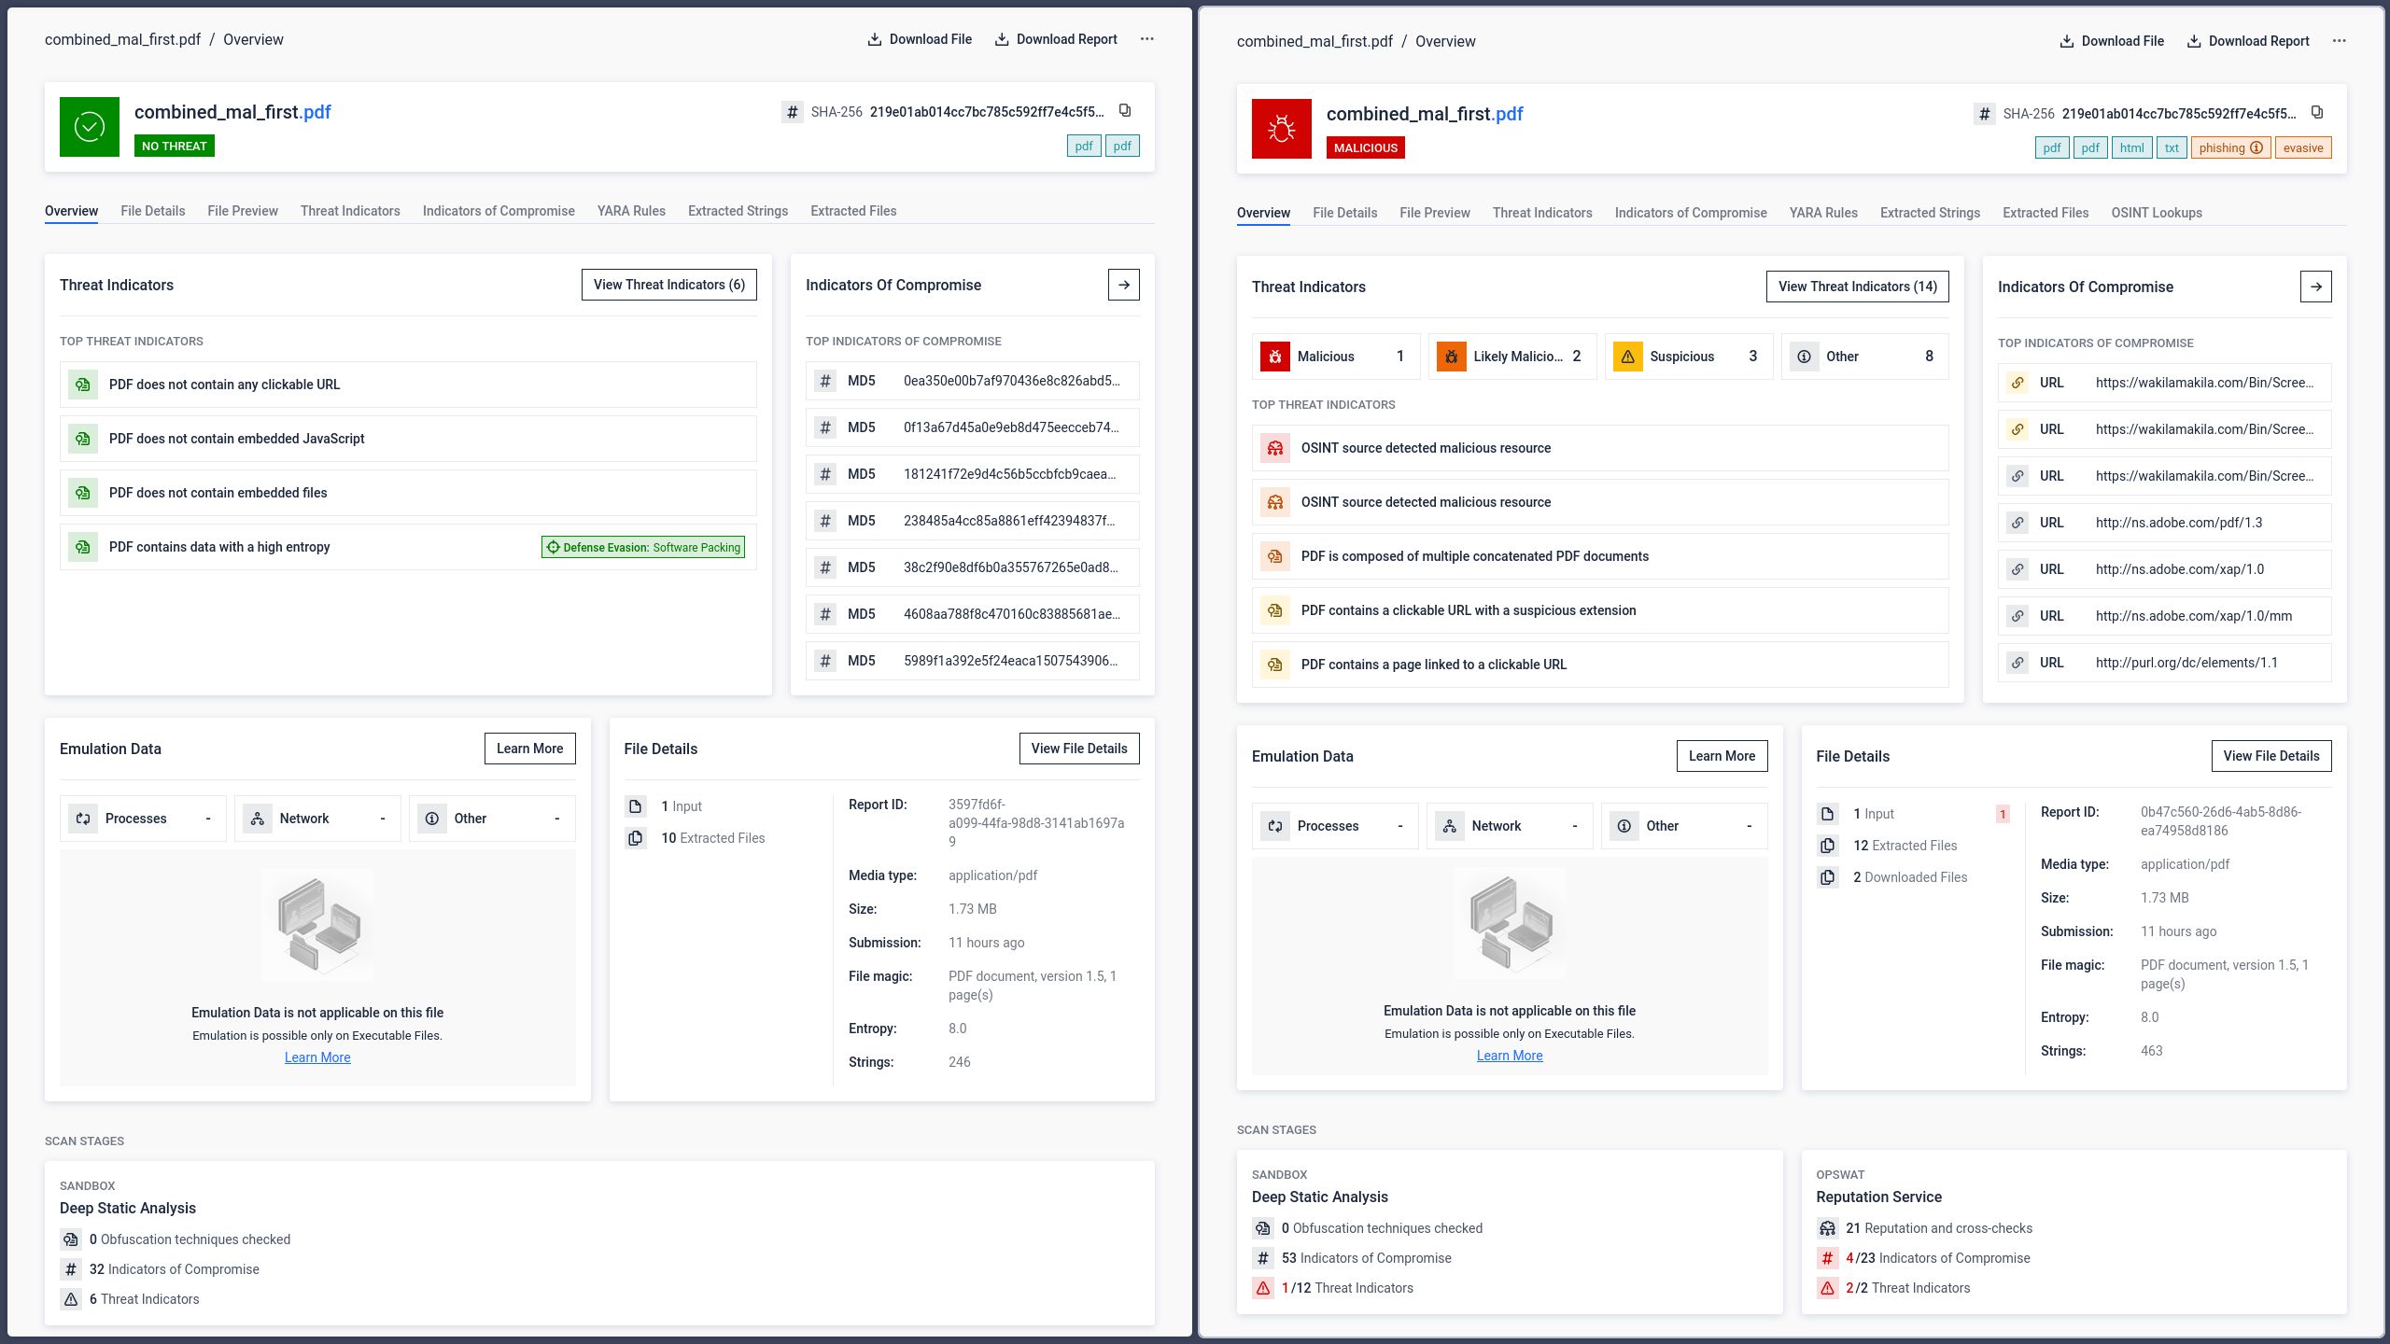Click green checkmark no threat icon
The image size is (2390, 1344).
point(90,127)
